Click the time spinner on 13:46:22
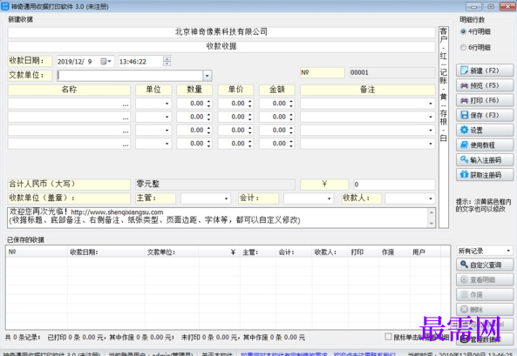This screenshot has height=356, width=517. coord(167,61)
